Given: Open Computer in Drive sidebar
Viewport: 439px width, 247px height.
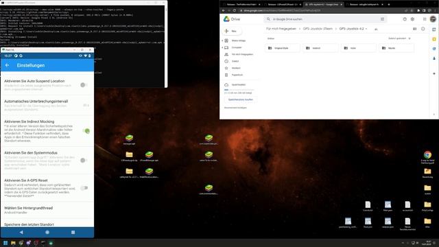Looking at the screenshot, I should click(237, 47).
